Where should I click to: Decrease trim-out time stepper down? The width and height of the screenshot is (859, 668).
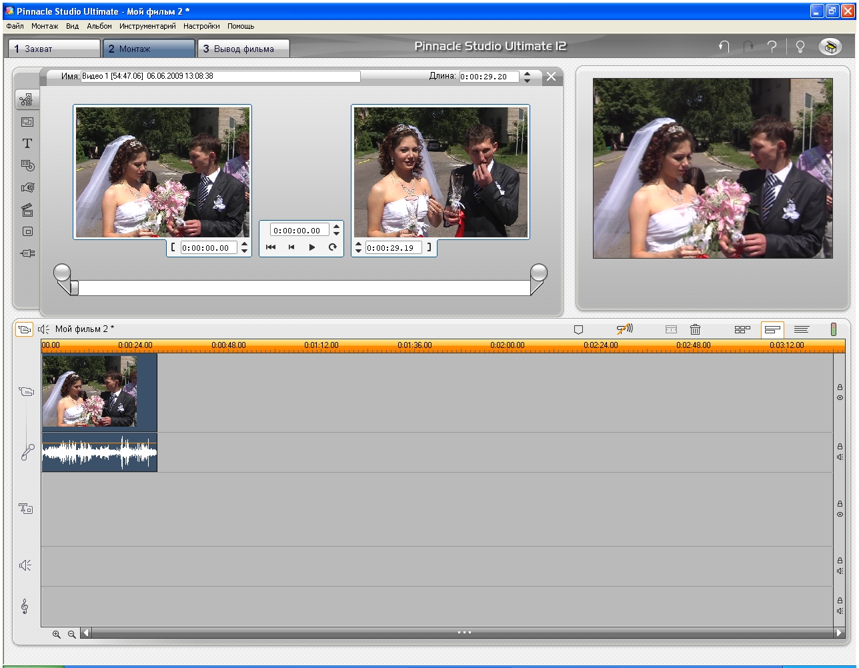[x=358, y=251]
